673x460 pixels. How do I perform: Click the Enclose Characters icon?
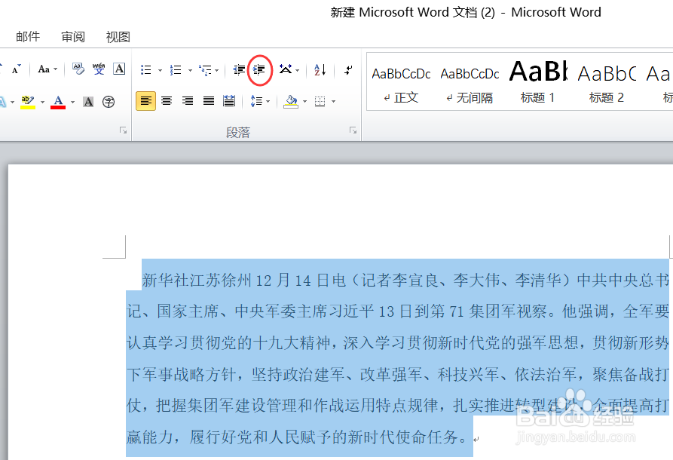point(109,101)
